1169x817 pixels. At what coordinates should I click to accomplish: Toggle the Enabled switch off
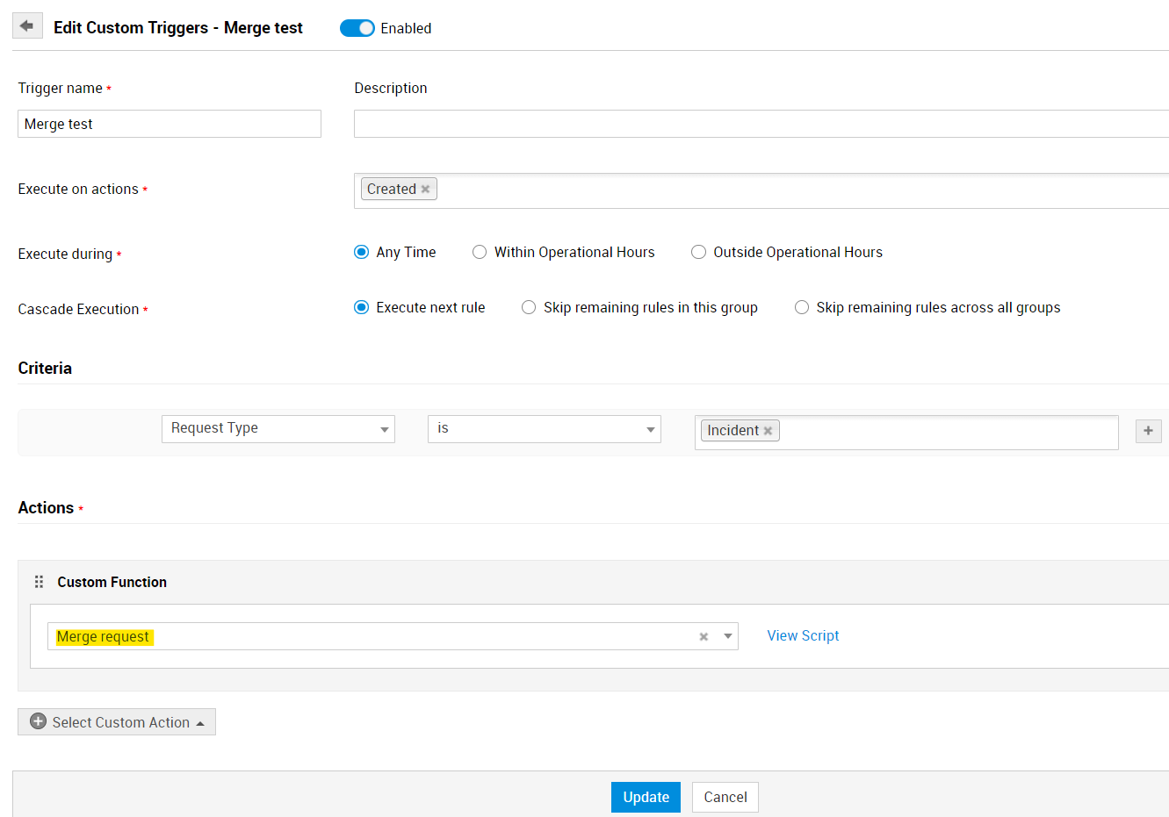pos(357,28)
